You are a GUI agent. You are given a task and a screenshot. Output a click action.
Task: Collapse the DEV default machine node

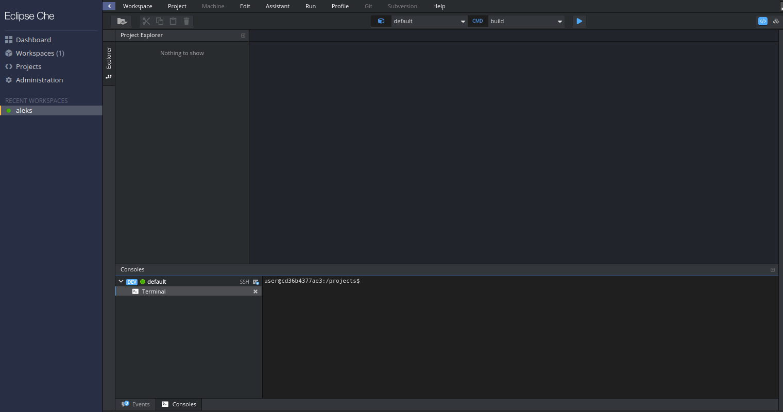121,282
